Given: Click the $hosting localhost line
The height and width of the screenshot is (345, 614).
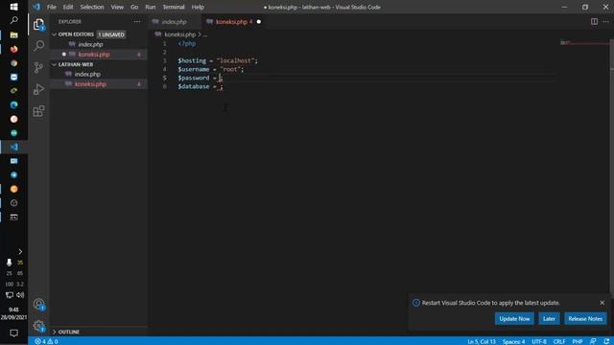Looking at the screenshot, I should tap(218, 60).
